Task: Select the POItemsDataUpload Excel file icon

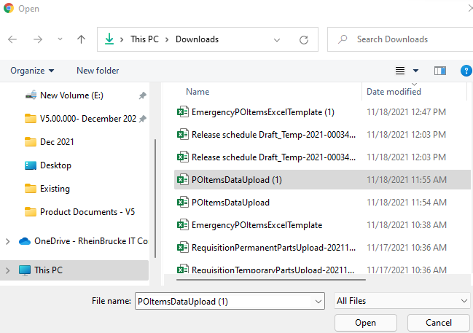Action: tap(183, 203)
